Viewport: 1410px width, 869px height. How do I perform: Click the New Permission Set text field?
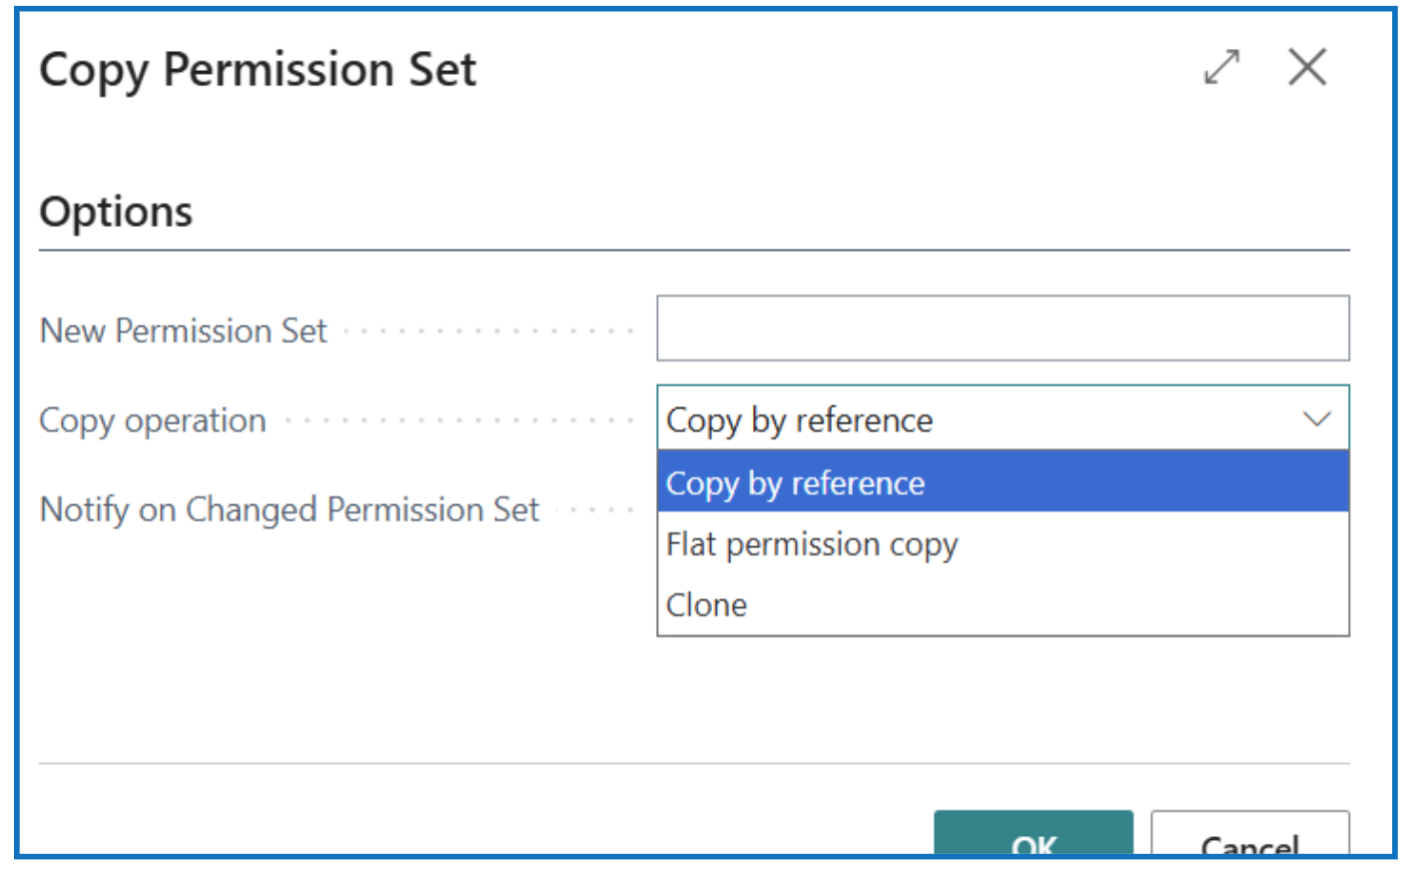[x=1002, y=329]
